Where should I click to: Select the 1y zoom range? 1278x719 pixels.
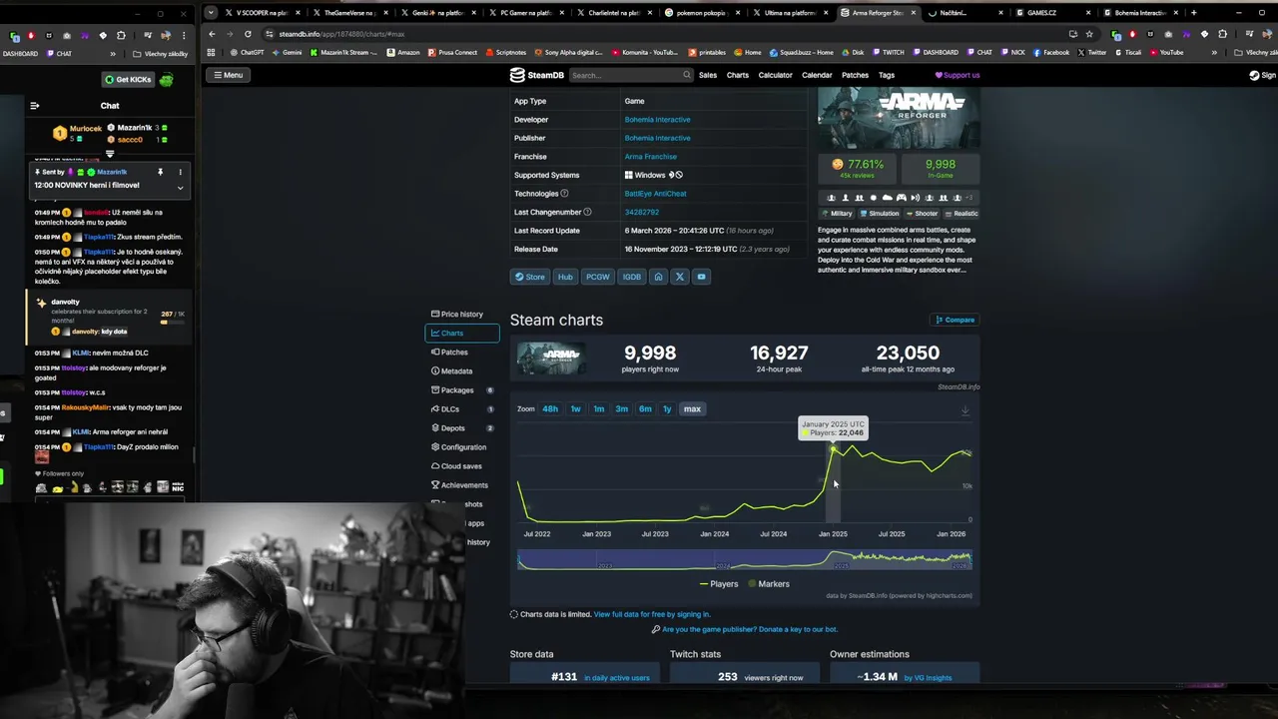[667, 409]
